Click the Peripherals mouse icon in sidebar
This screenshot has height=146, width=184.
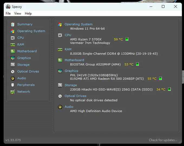pyautogui.click(x=12, y=85)
